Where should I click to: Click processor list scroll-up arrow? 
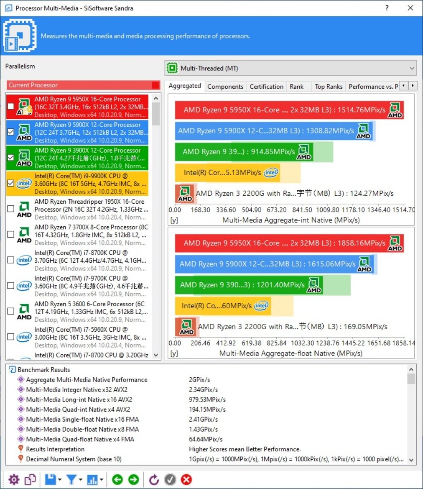coord(156,98)
